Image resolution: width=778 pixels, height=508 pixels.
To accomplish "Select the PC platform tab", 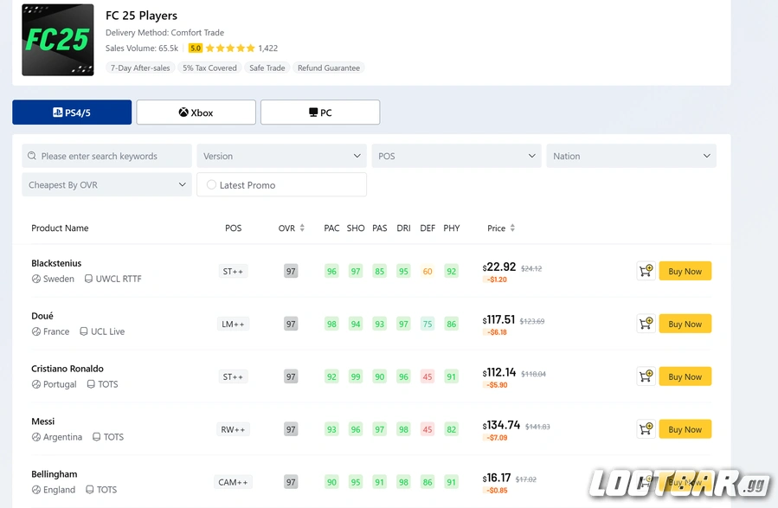I will [x=319, y=113].
